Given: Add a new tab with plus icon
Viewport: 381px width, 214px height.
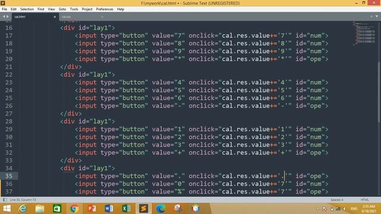Looking at the screenshot, I should point(371,17).
